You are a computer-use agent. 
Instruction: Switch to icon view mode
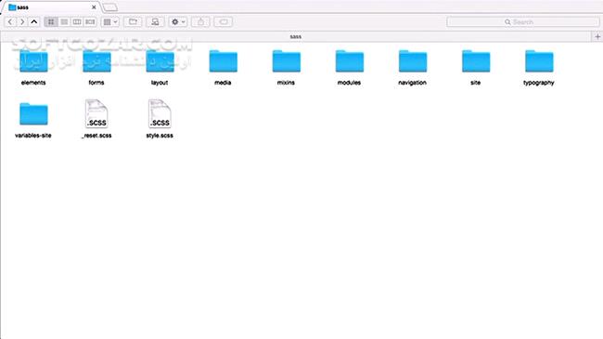pyautogui.click(x=51, y=22)
